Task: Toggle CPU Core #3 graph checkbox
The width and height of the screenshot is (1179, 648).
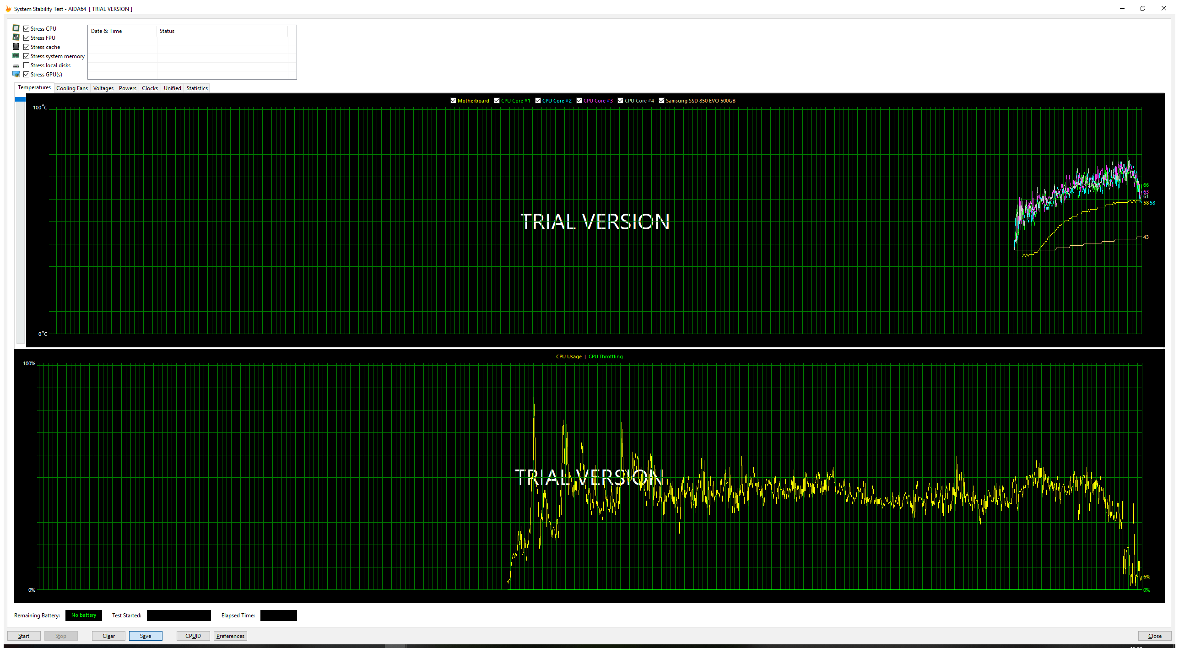Action: pyautogui.click(x=579, y=101)
